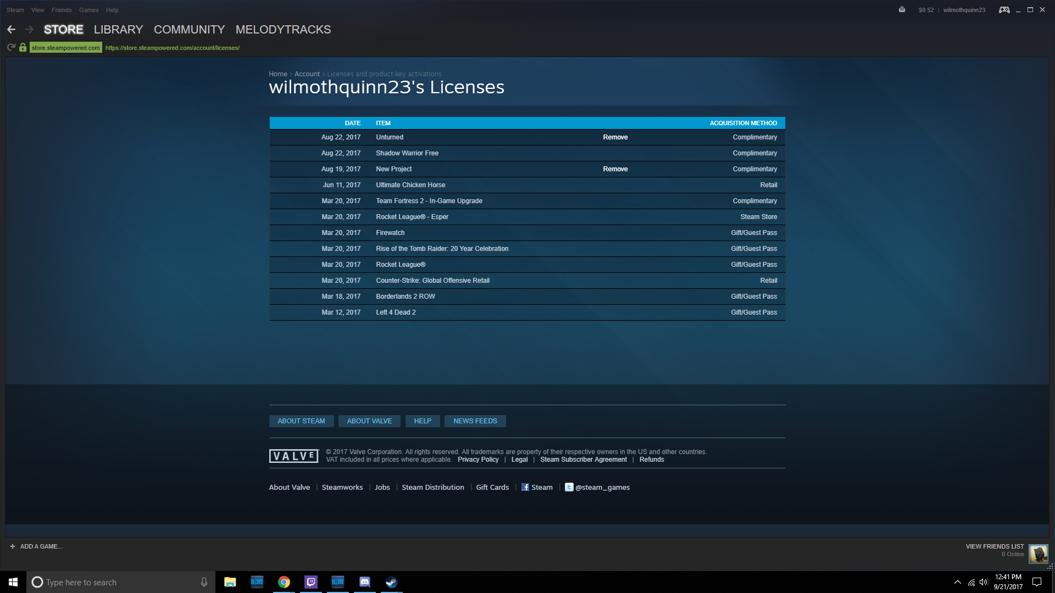1055x593 pixels.
Task: Open the MELODYTRACKS profile tab
Action: coord(284,30)
